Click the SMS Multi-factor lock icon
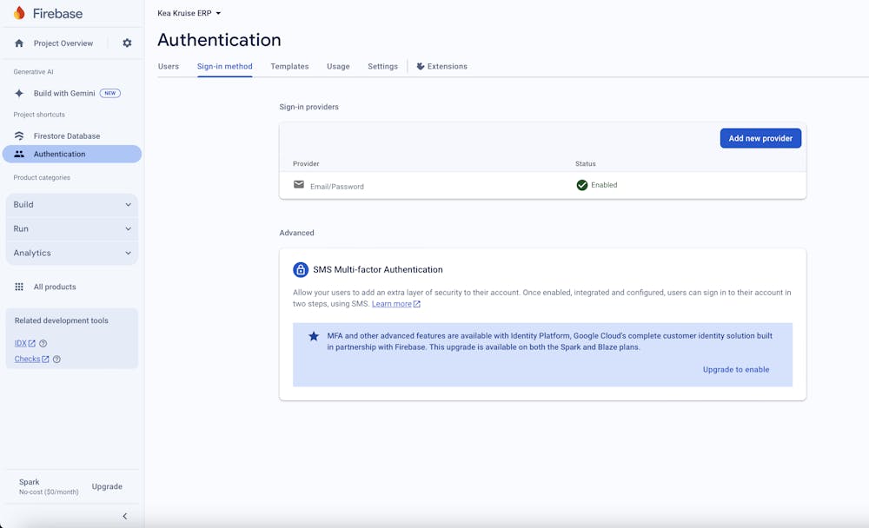 pos(301,269)
